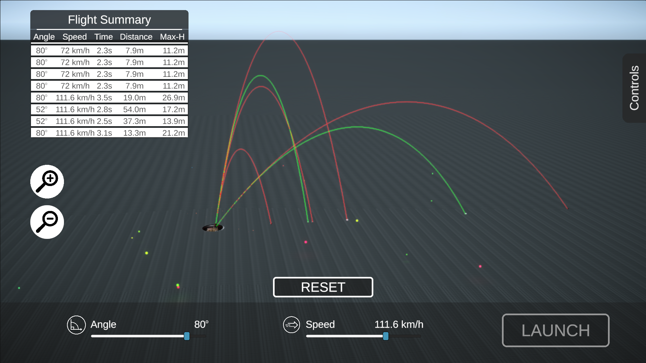646x363 pixels.
Task: Open the Controls side tab
Action: 634,88
